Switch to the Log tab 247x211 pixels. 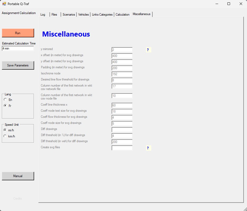coord(43,15)
